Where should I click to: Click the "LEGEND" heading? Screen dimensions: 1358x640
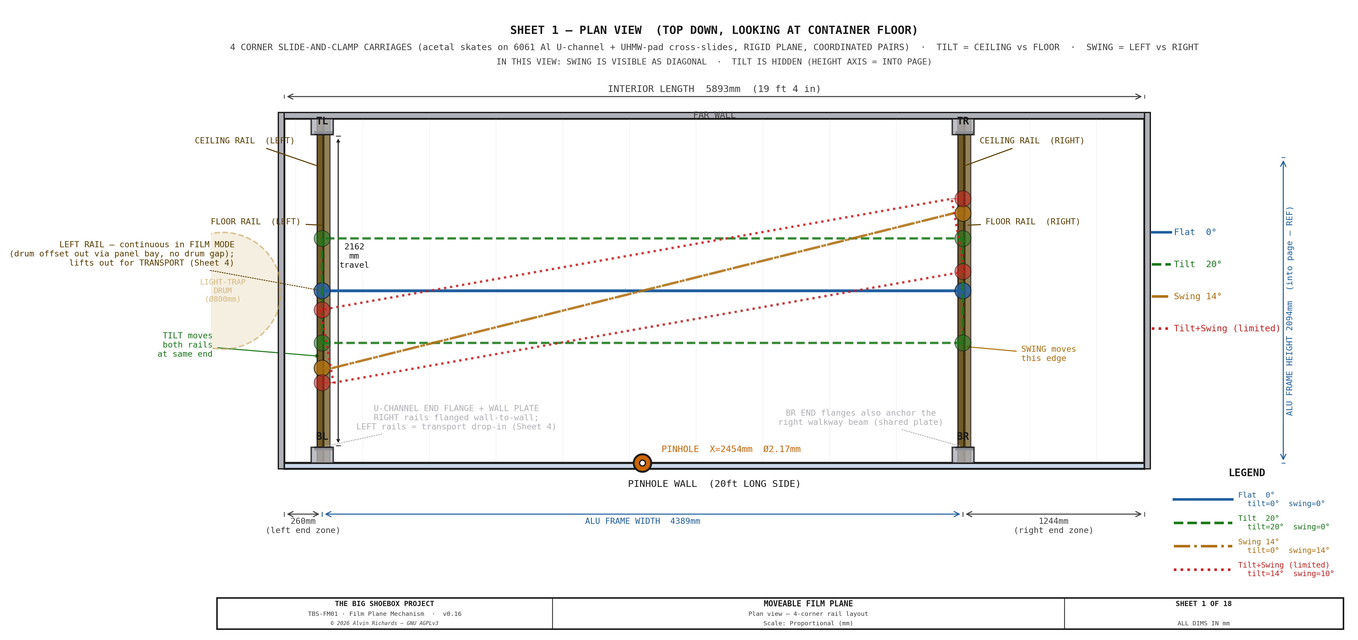click(1247, 473)
